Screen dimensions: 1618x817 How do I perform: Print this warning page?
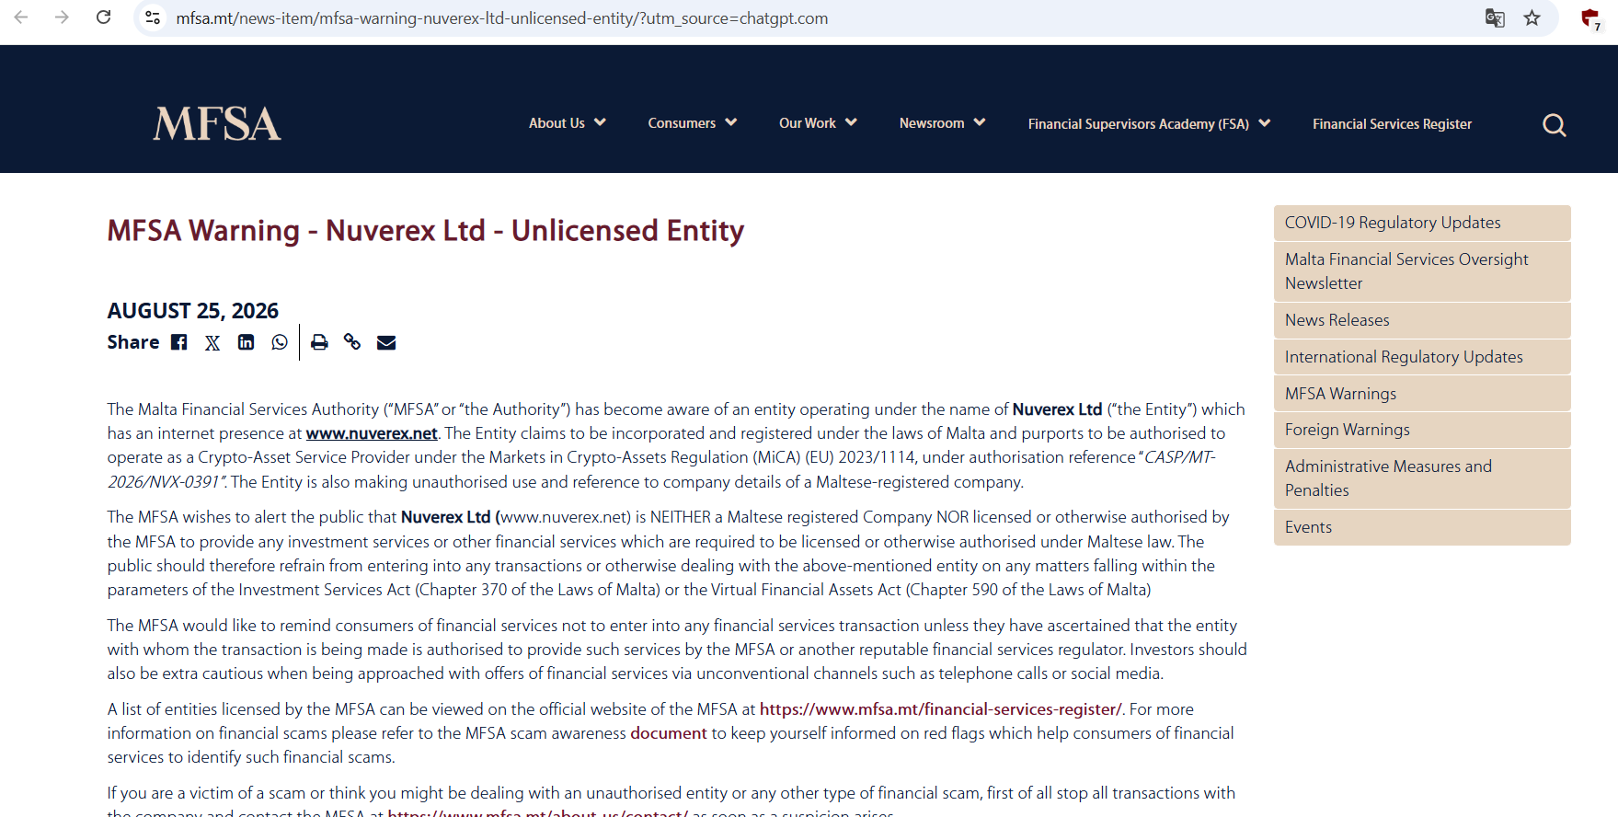319,342
